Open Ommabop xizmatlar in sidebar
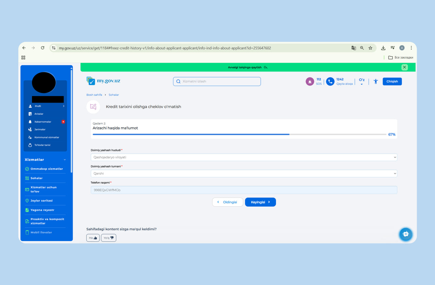 [47, 169]
